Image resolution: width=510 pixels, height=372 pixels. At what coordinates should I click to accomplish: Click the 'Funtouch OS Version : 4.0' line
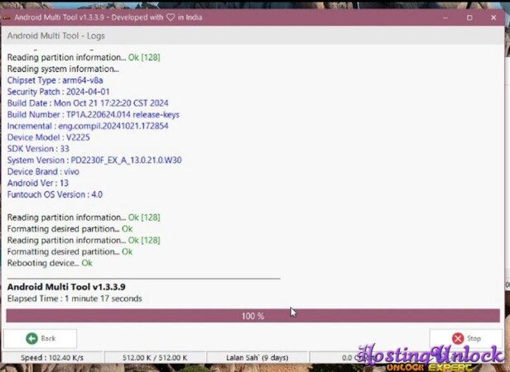[60, 194]
